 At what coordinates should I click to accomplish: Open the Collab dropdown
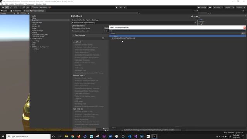pos(202,8)
